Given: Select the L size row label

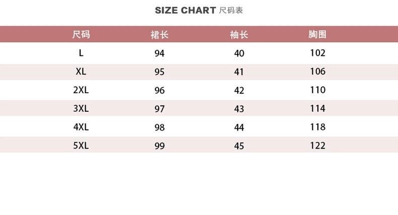Looking at the screenshot, I should point(81,53).
